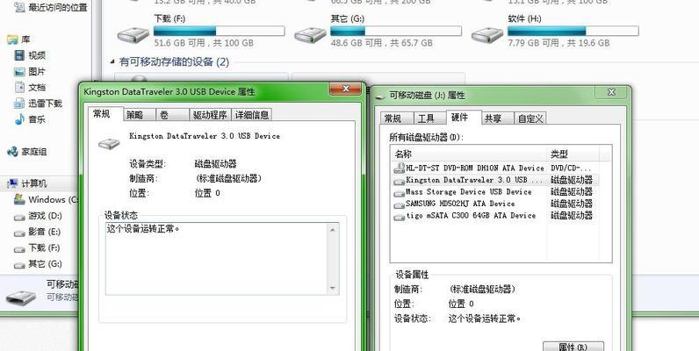Click the 软件 (H:) capacity bar
Screen dimensions: 699x351
click(573, 31)
